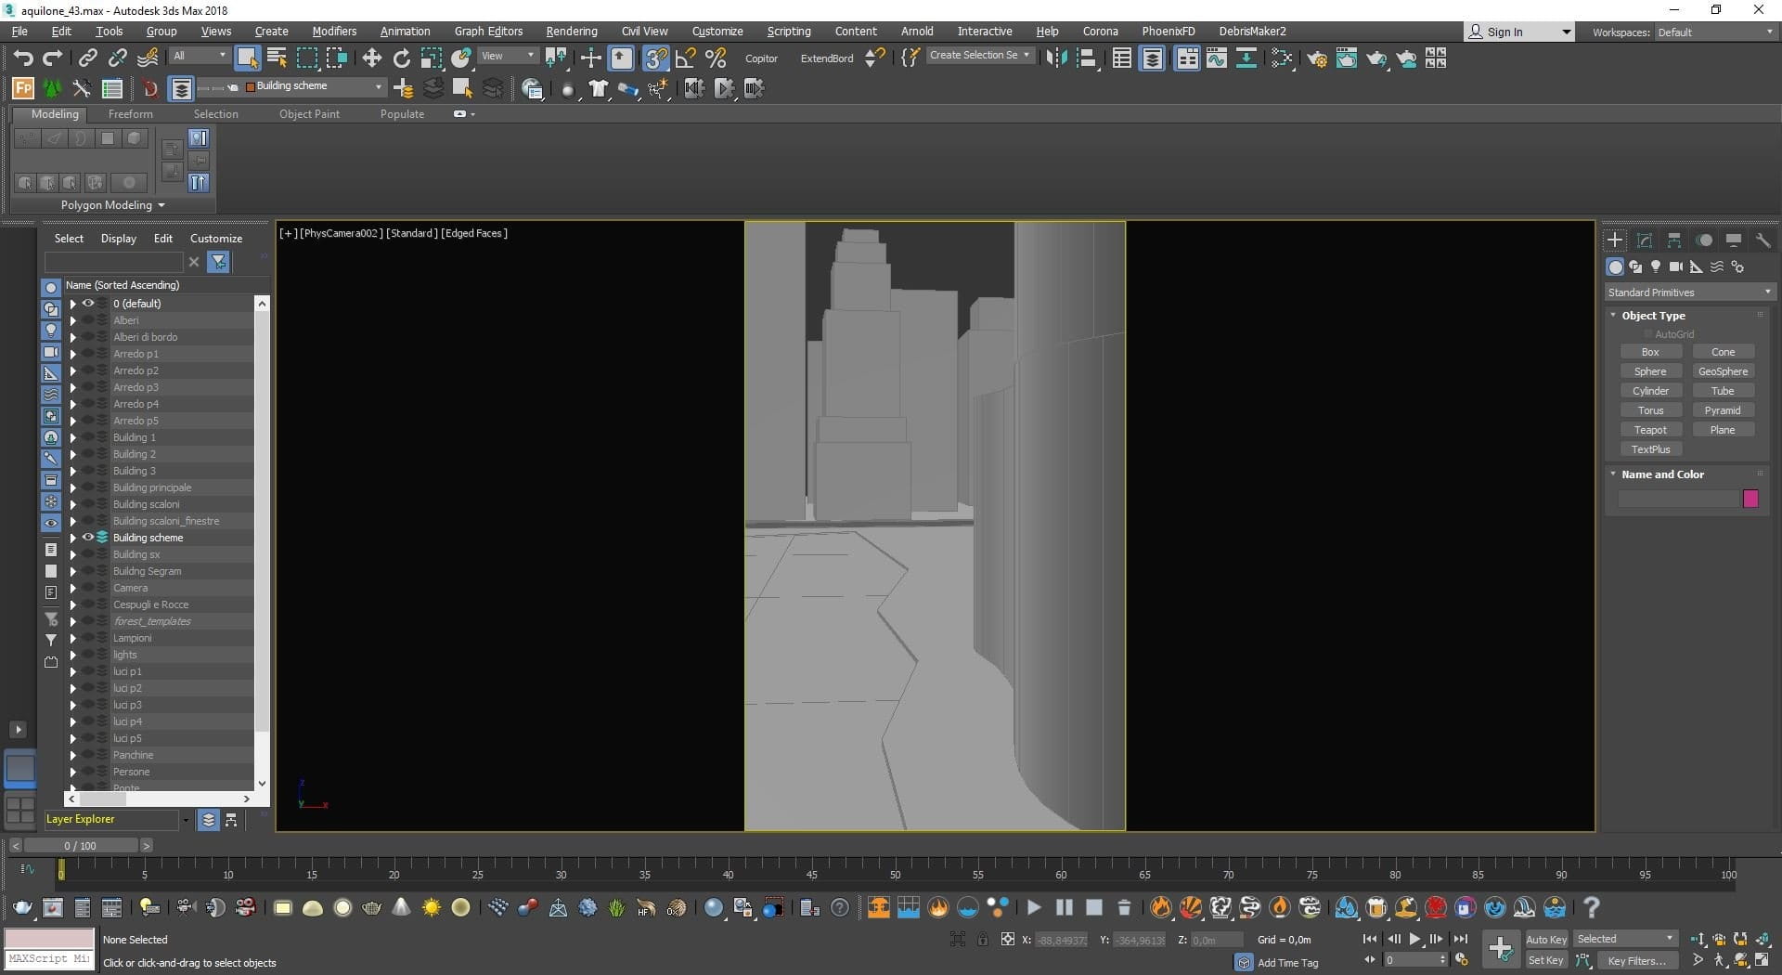Click the Teapot primitive button
Viewport: 1782px width, 975px height.
coord(1650,430)
